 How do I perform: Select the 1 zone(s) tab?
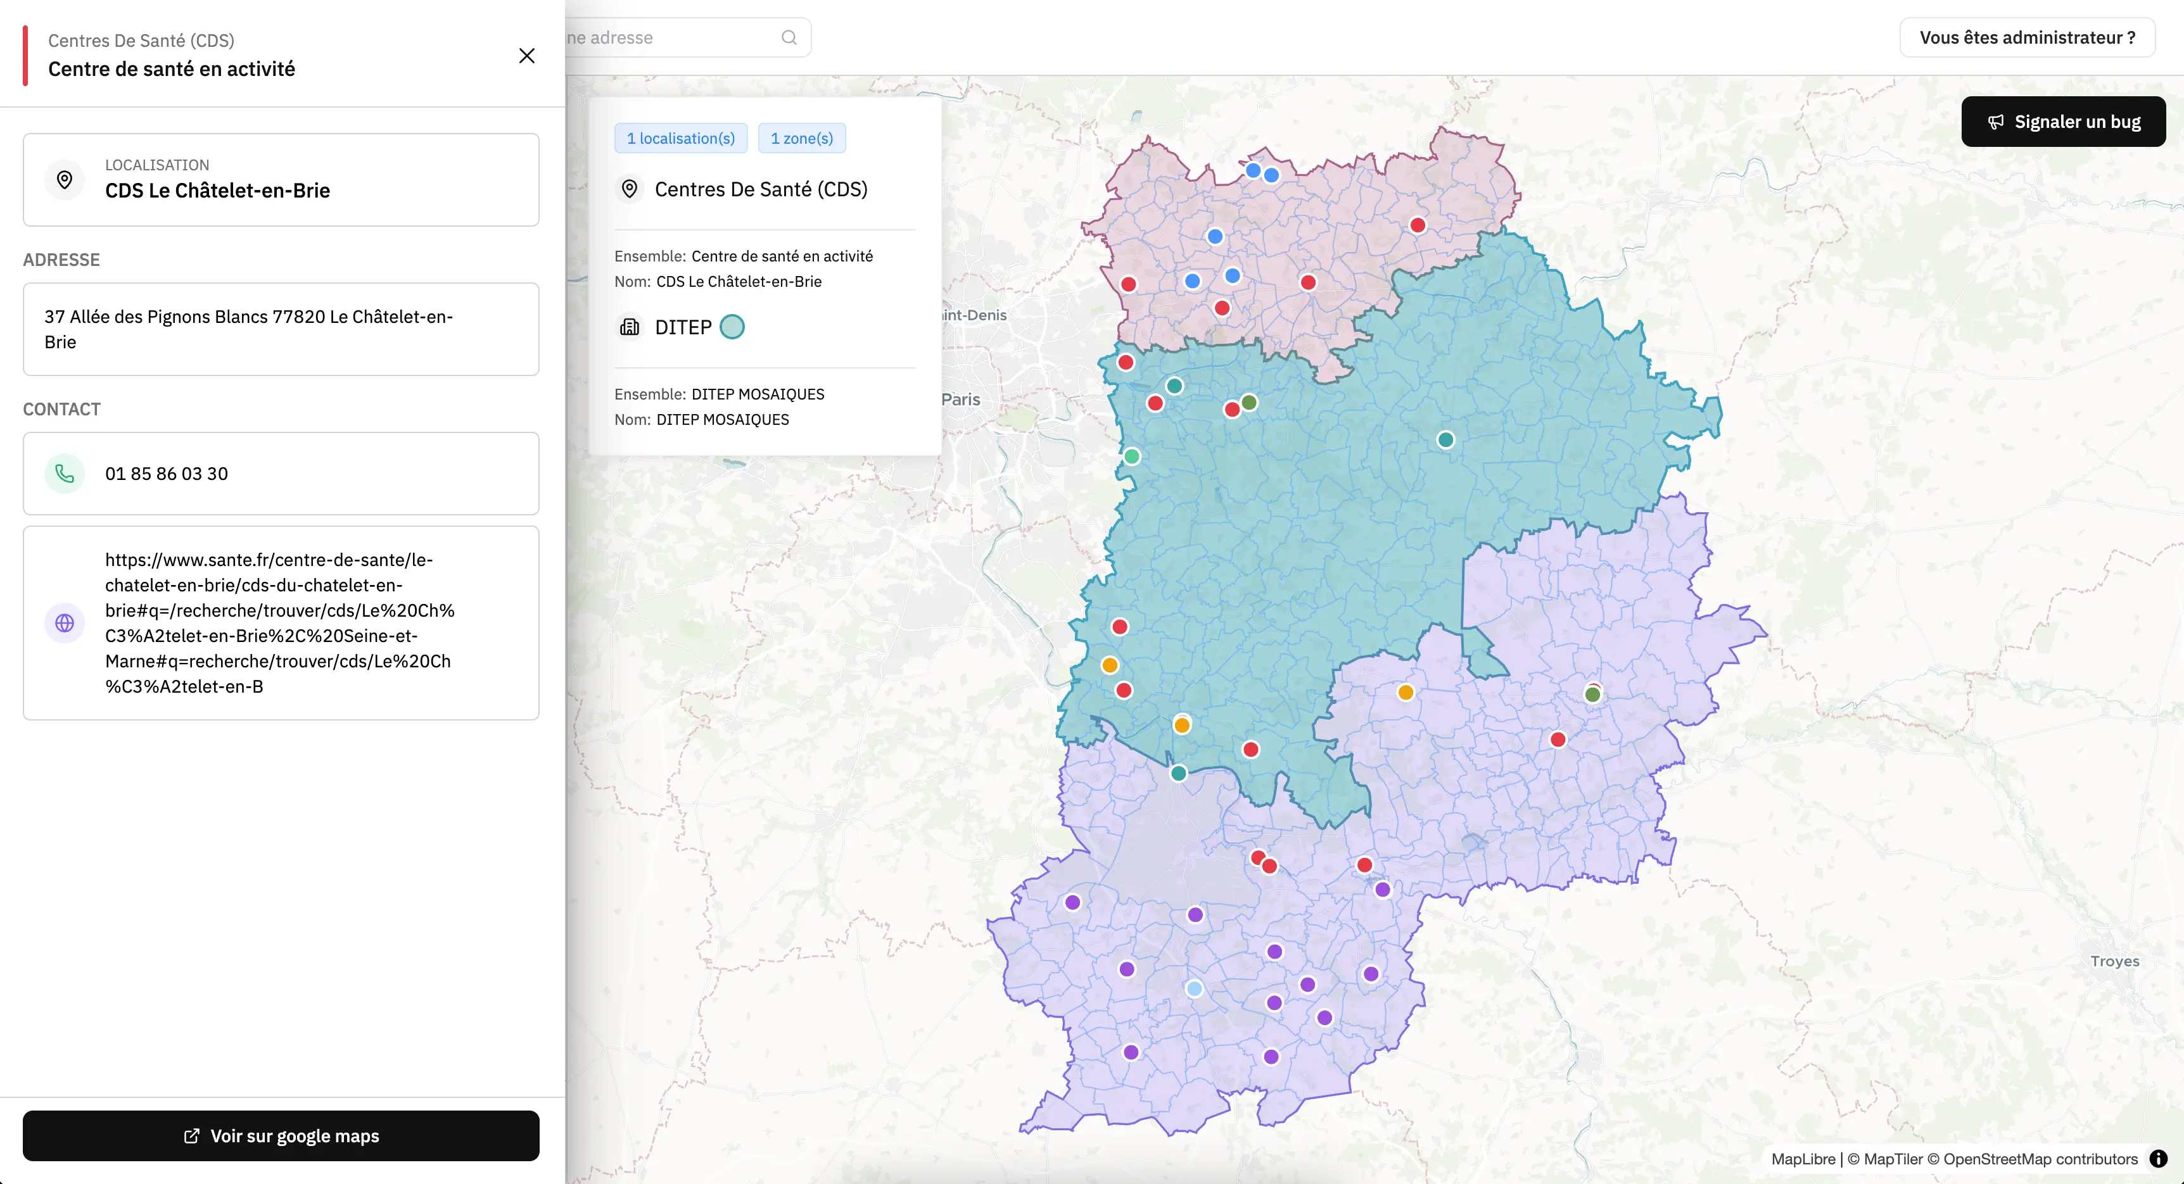pyautogui.click(x=801, y=138)
